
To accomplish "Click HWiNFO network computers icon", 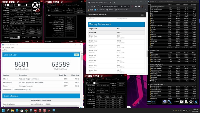I will point(170,102).
